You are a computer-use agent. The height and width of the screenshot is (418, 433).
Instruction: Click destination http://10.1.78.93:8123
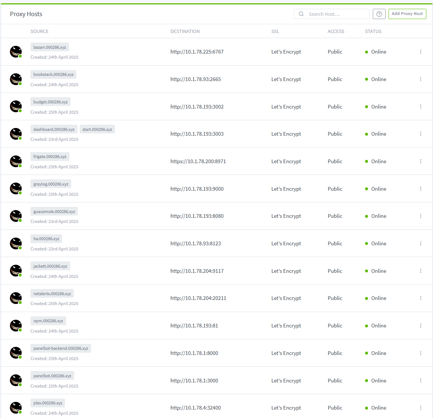(x=195, y=243)
